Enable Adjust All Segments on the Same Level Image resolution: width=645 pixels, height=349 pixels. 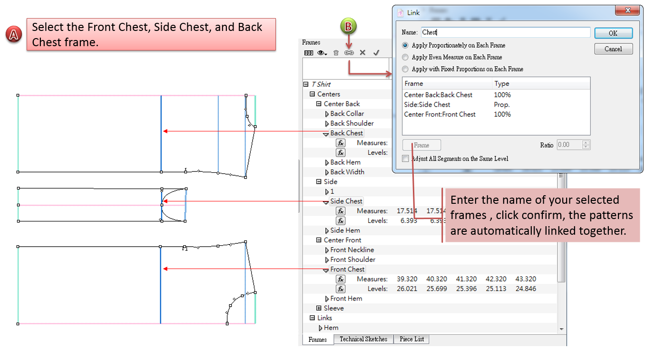click(x=405, y=159)
